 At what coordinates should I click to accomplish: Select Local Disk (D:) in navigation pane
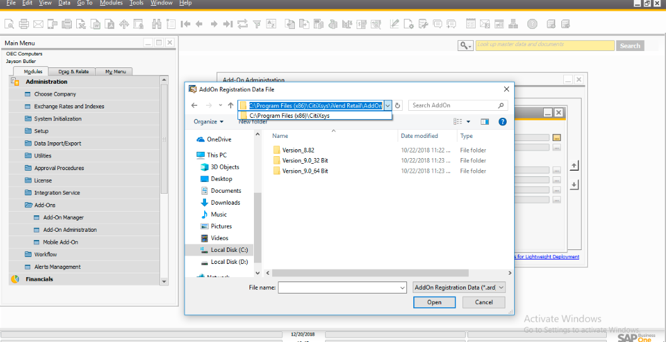pyautogui.click(x=229, y=262)
